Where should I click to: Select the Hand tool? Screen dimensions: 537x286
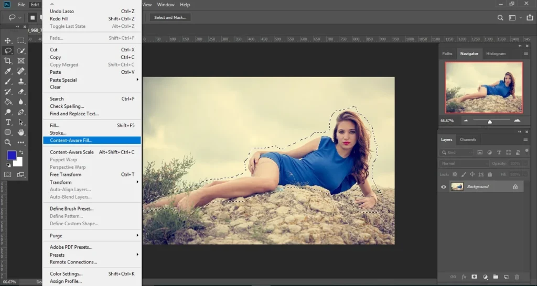[x=21, y=132]
